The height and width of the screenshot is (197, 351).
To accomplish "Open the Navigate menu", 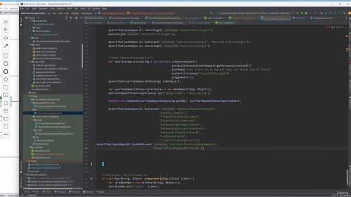I will [x=43, y=9].
